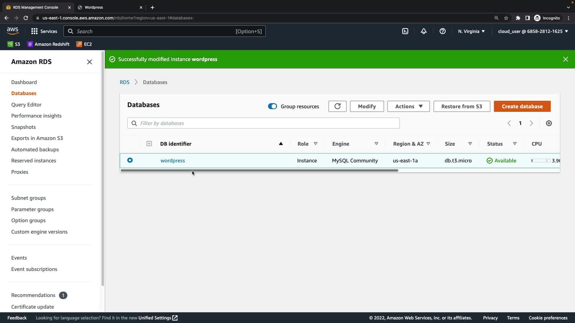Open the Actions dropdown menu

(x=408, y=106)
